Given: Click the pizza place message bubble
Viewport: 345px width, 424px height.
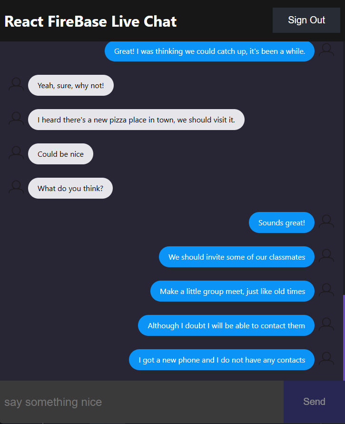Looking at the screenshot, I should [136, 120].
